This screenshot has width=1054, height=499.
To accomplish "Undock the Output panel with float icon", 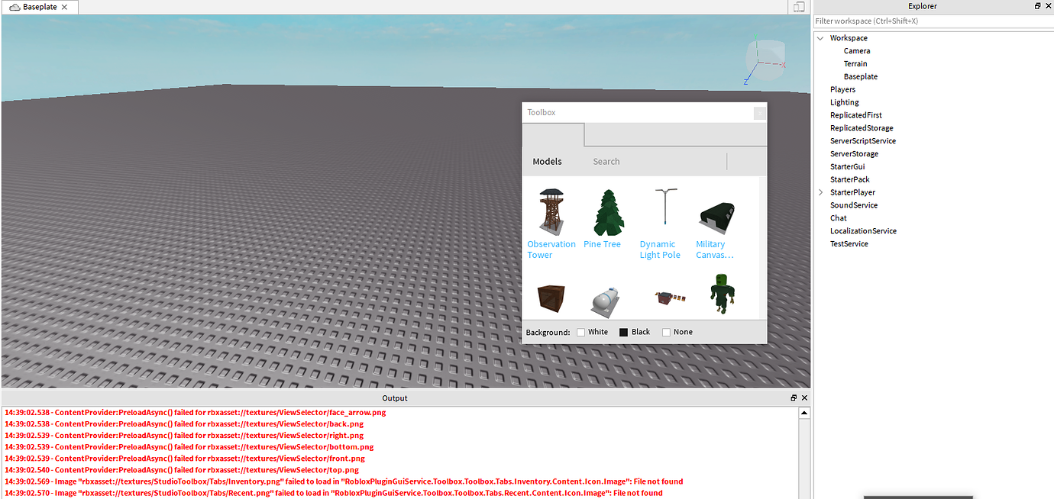I will tap(794, 398).
